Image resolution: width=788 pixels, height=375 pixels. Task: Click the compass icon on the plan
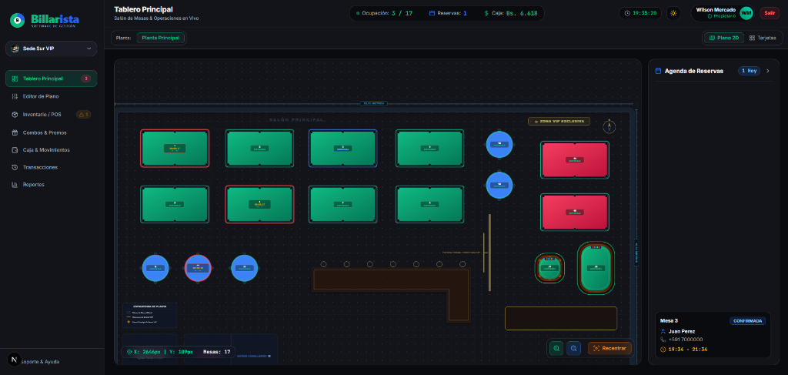pyautogui.click(x=609, y=126)
